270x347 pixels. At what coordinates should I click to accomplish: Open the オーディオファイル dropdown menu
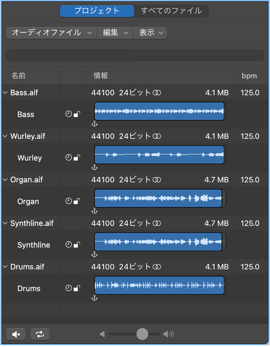[x=52, y=33]
